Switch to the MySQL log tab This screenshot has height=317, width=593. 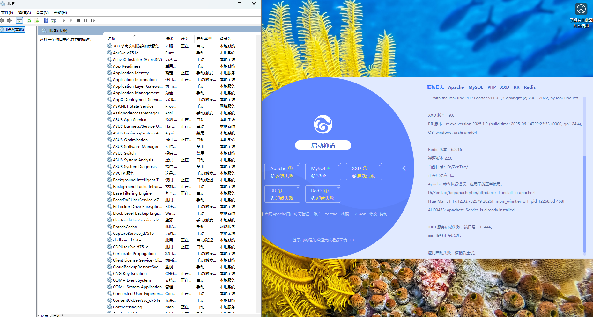tap(476, 87)
